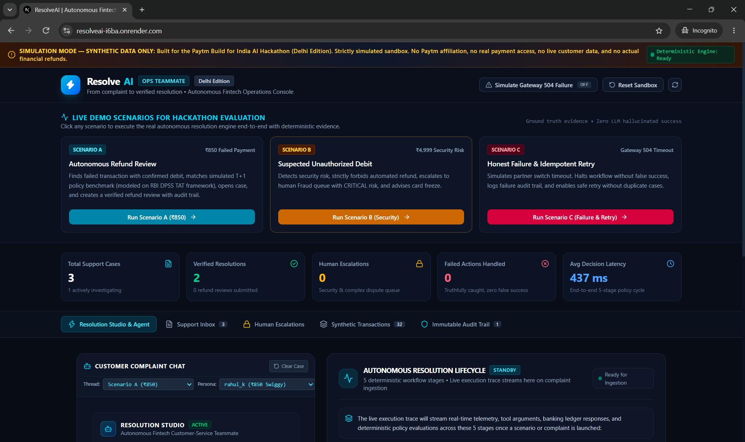Click clock icon in Avg Decision Latency card
Image resolution: width=745 pixels, height=442 pixels.
(x=670, y=264)
